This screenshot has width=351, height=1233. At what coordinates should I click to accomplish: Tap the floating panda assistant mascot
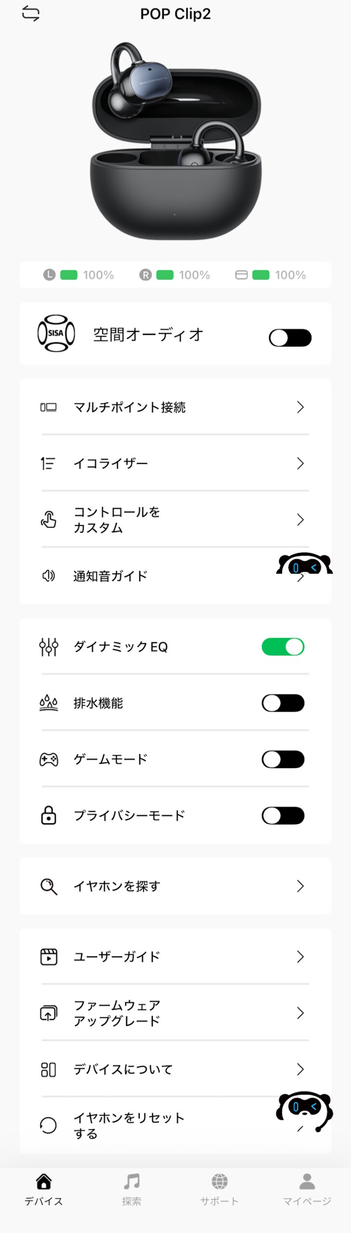(304, 564)
